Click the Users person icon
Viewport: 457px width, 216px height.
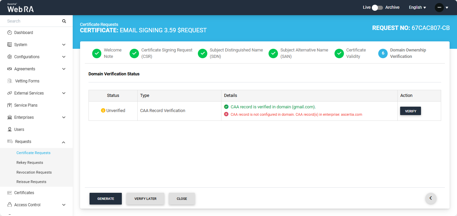[10, 130]
